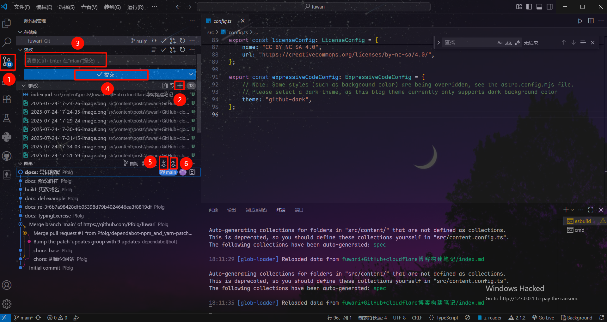The image size is (607, 322).
Task: Switch to the 问题 panel tab
Action: click(x=213, y=210)
